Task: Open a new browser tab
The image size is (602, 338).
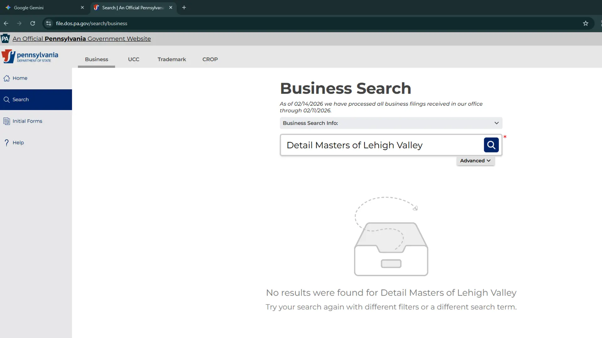Action: [x=184, y=8]
